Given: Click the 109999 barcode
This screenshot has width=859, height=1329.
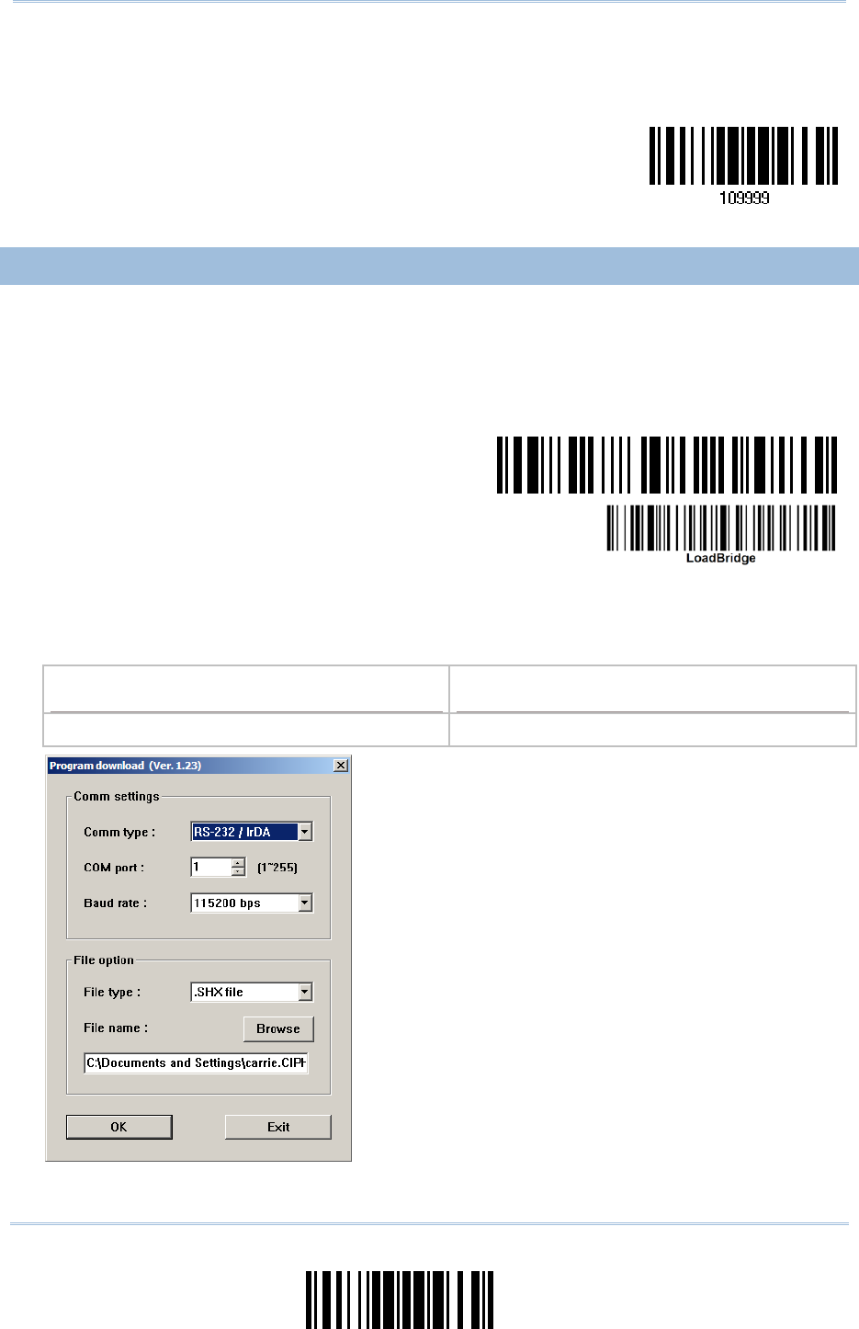Looking at the screenshot, I should [x=744, y=155].
